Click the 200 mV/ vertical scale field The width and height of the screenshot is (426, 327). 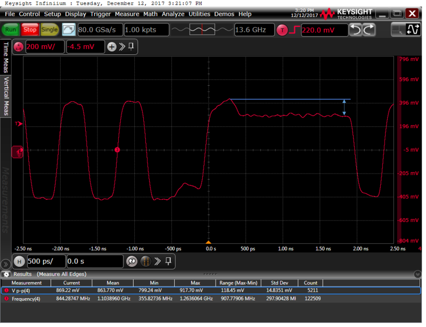(x=45, y=47)
